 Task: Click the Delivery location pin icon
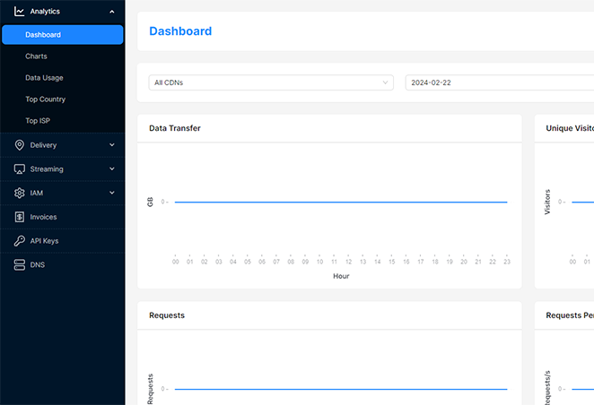20,145
